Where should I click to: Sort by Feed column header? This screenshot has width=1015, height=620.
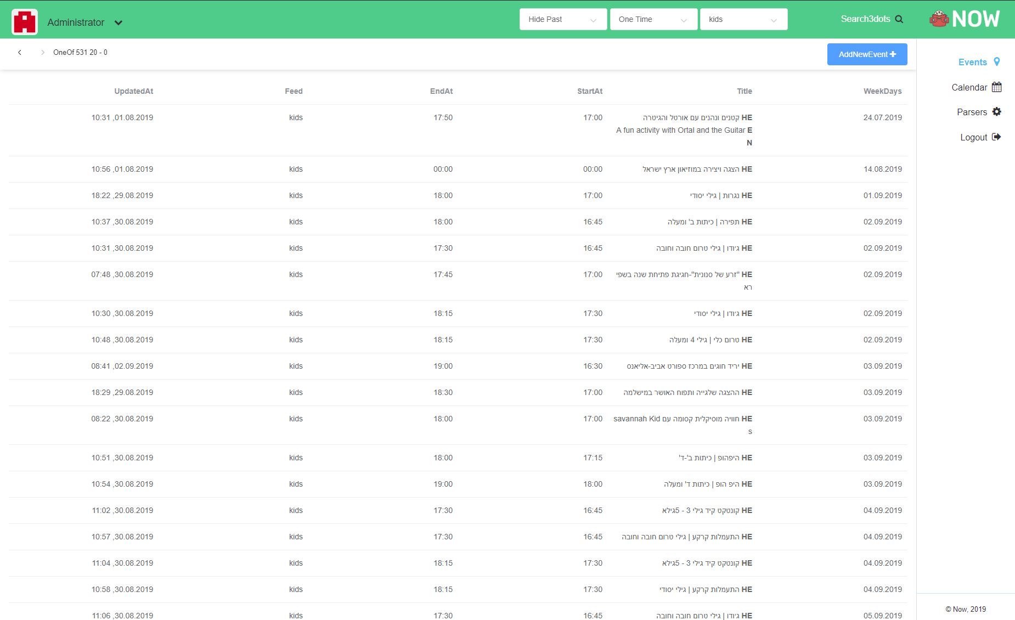point(294,91)
